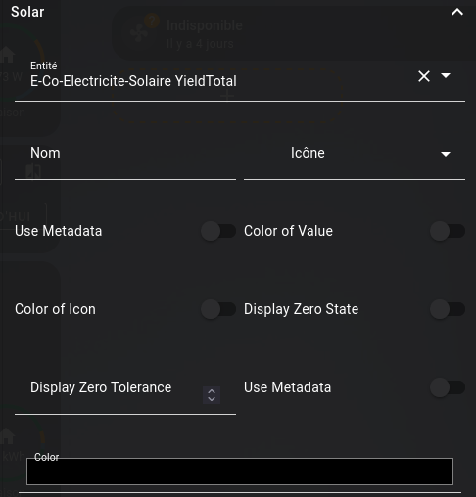
Task: Enable the Display Zero State switch
Action: pyautogui.click(x=448, y=309)
